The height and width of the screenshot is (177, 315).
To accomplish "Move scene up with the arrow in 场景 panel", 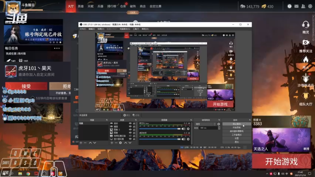I will [90, 143].
